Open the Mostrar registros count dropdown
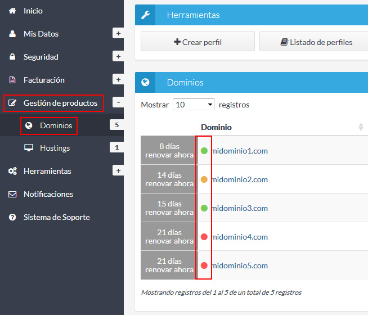 194,105
